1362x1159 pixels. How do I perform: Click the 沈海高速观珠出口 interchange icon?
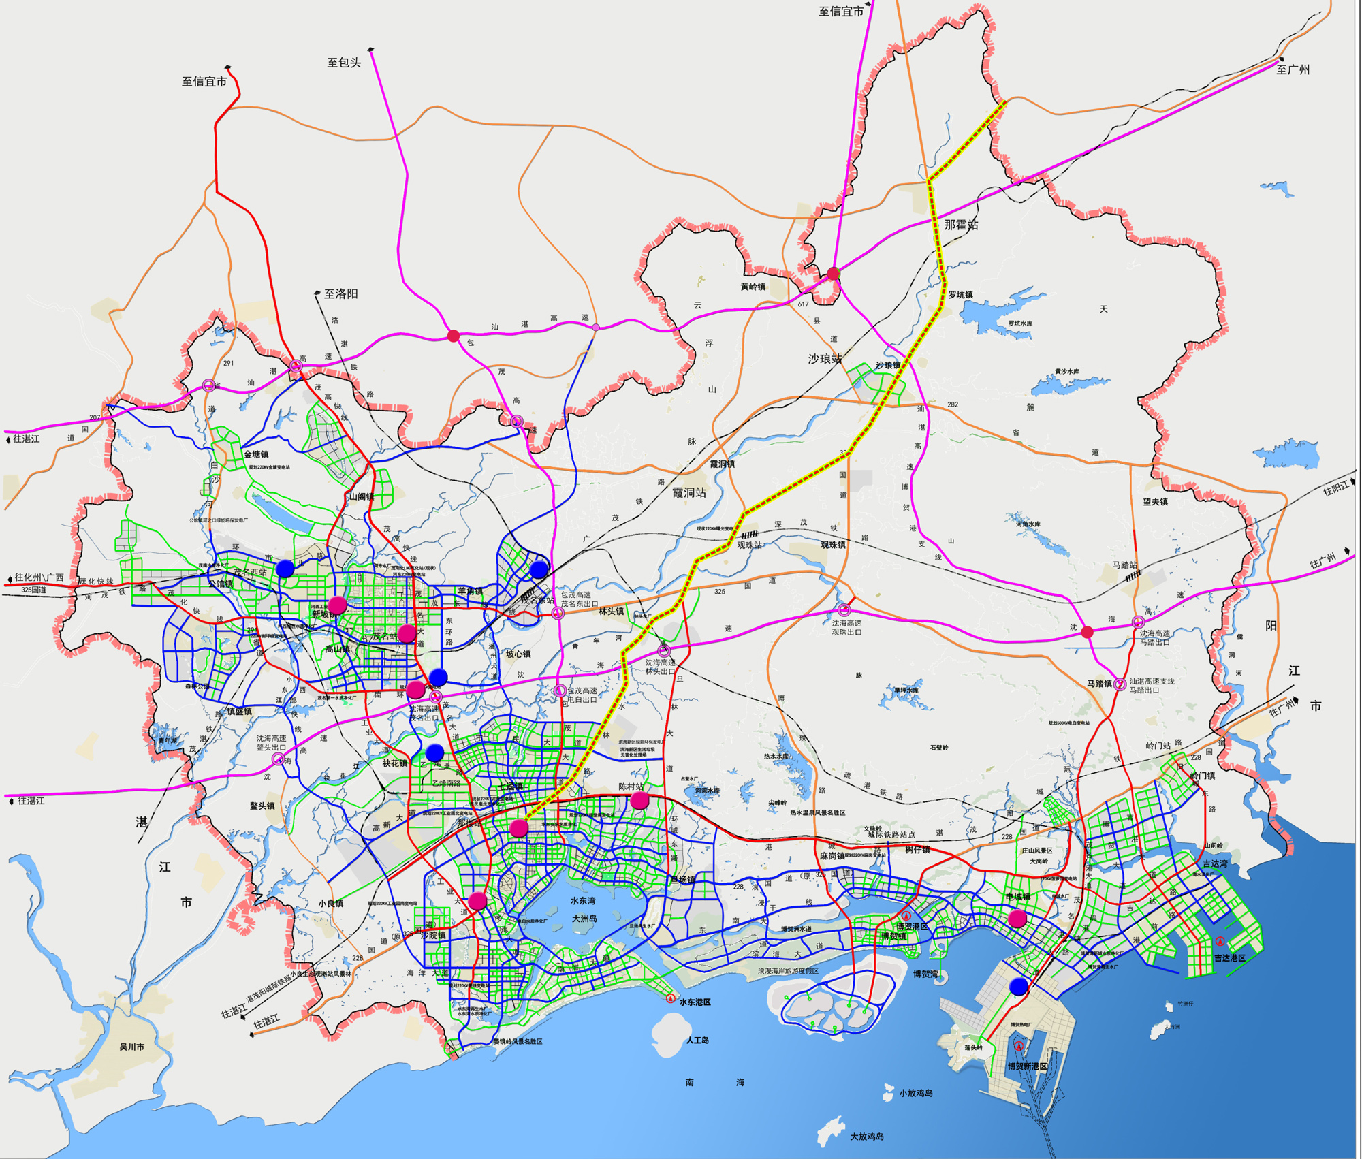844,609
